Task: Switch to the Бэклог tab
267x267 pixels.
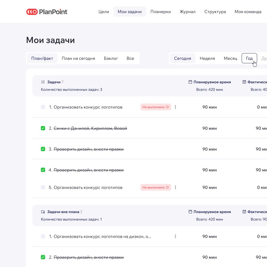Action: click(111, 58)
